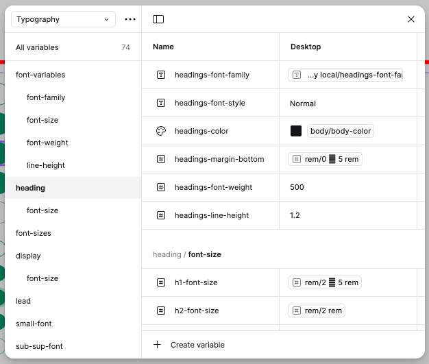Image resolution: width=429 pixels, height=364 pixels.
Task: Select the font-variables group in sidebar
Action: pos(40,75)
